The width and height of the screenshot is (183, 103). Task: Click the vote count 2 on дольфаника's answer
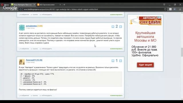pos(117,27)
